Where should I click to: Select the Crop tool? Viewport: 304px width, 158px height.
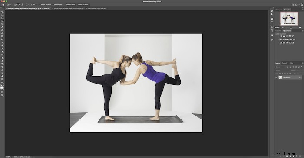click(2, 24)
